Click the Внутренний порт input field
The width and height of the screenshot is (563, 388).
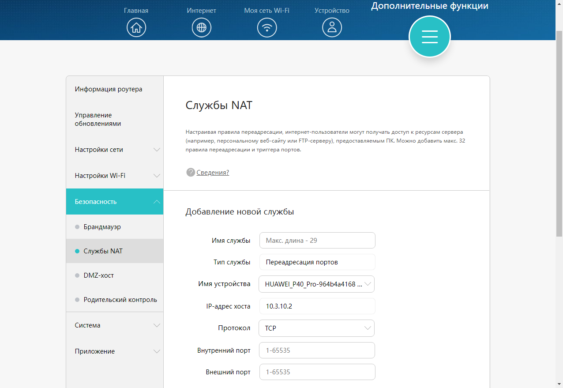[x=317, y=350]
